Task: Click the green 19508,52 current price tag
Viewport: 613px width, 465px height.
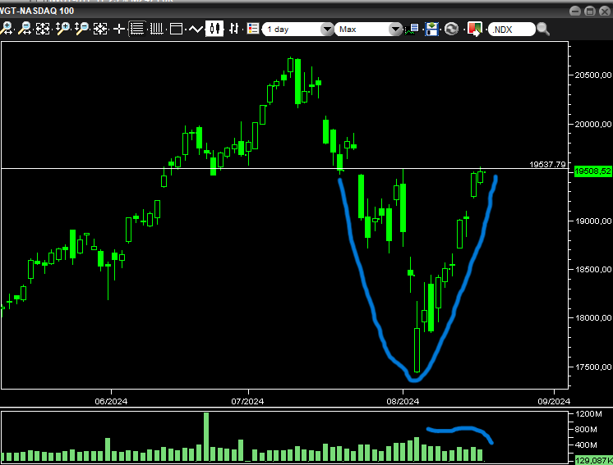Action: (x=592, y=171)
